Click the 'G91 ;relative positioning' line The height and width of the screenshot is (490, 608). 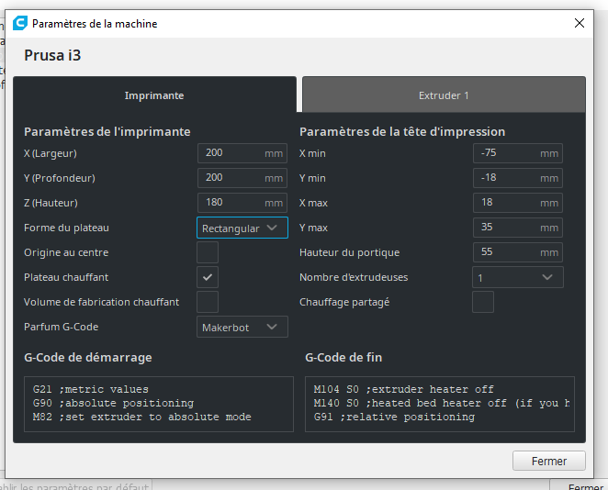394,418
